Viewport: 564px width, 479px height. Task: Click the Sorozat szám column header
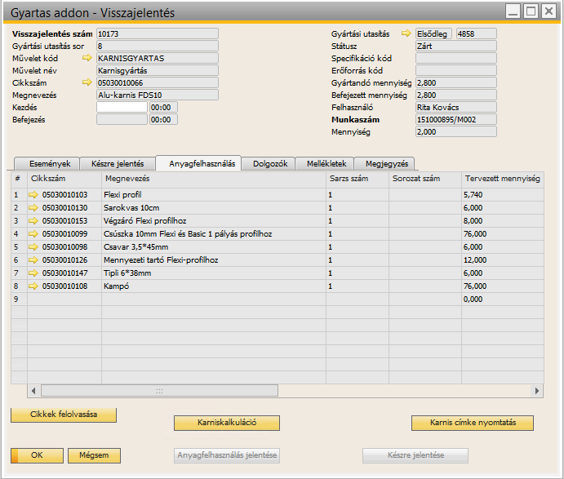(x=425, y=179)
